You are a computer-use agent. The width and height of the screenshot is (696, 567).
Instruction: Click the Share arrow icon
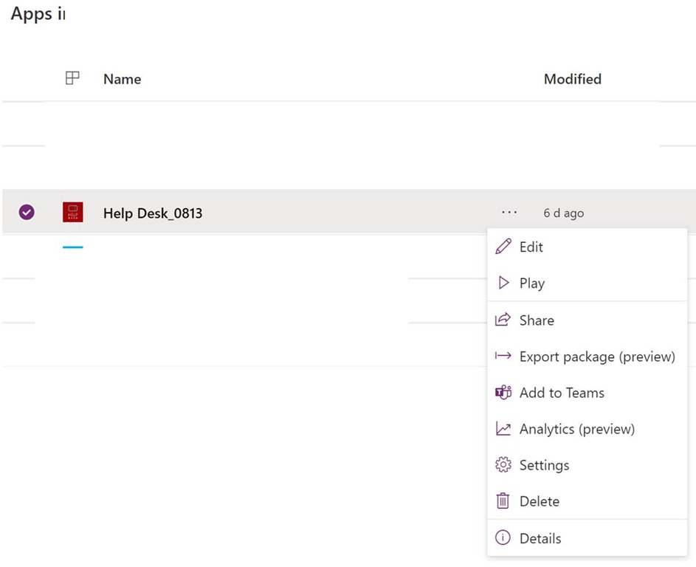pyautogui.click(x=503, y=320)
